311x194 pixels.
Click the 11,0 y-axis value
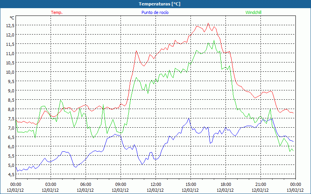pyautogui.click(x=10, y=53)
